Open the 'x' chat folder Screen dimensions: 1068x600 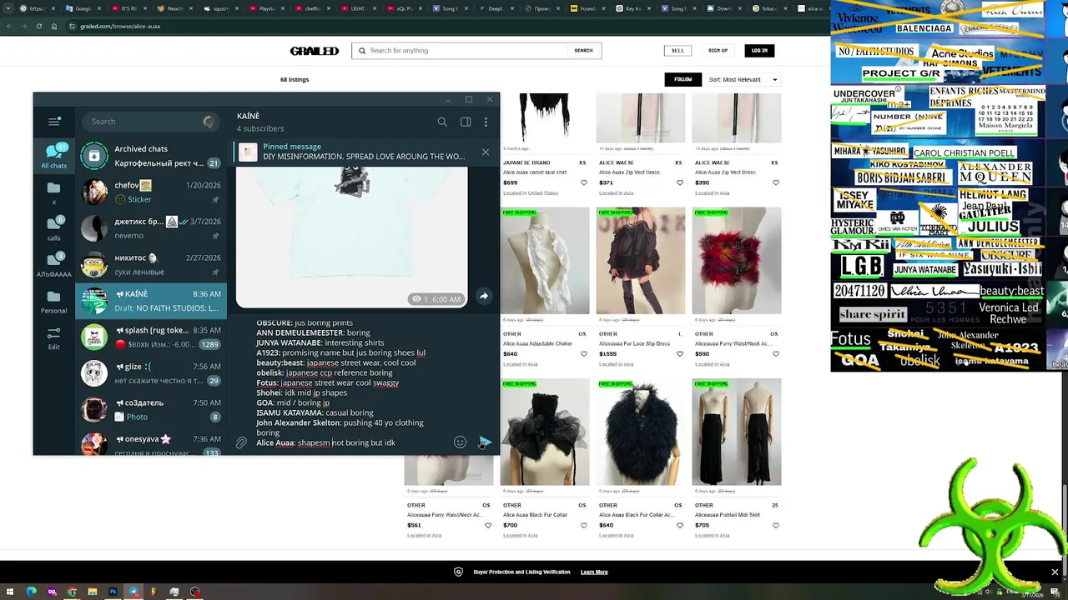click(54, 192)
